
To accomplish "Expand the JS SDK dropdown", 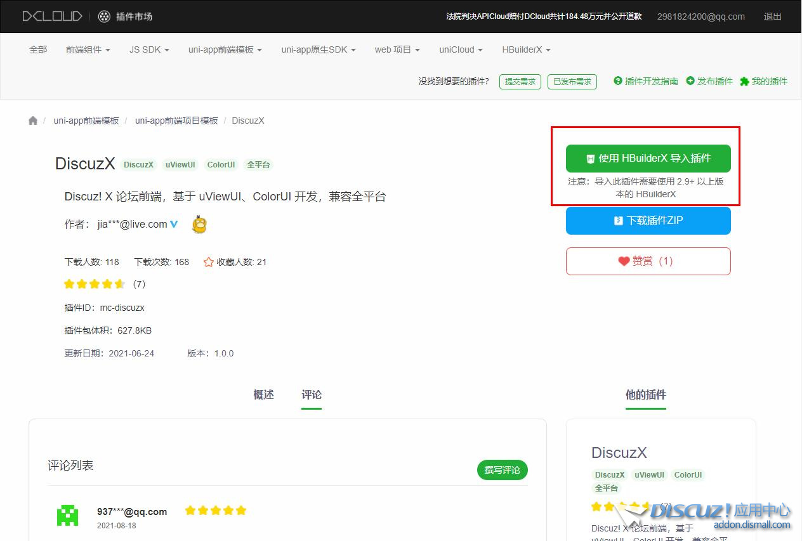I will [149, 49].
